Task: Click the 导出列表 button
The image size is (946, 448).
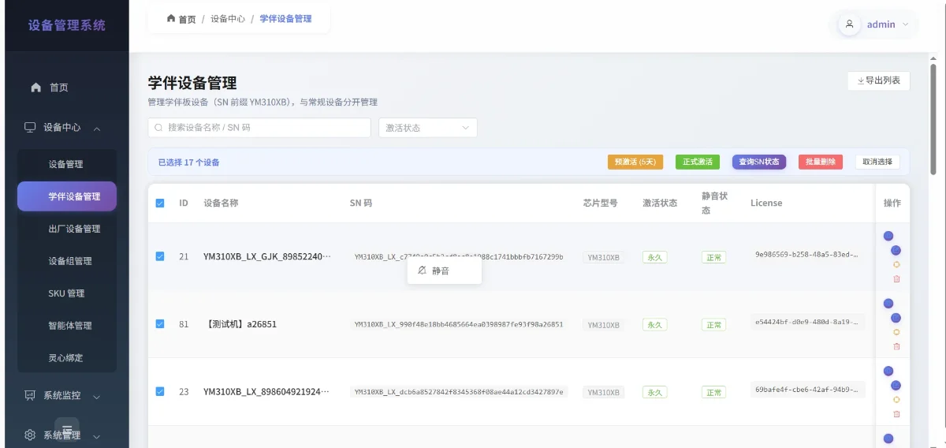Action: 879,80
